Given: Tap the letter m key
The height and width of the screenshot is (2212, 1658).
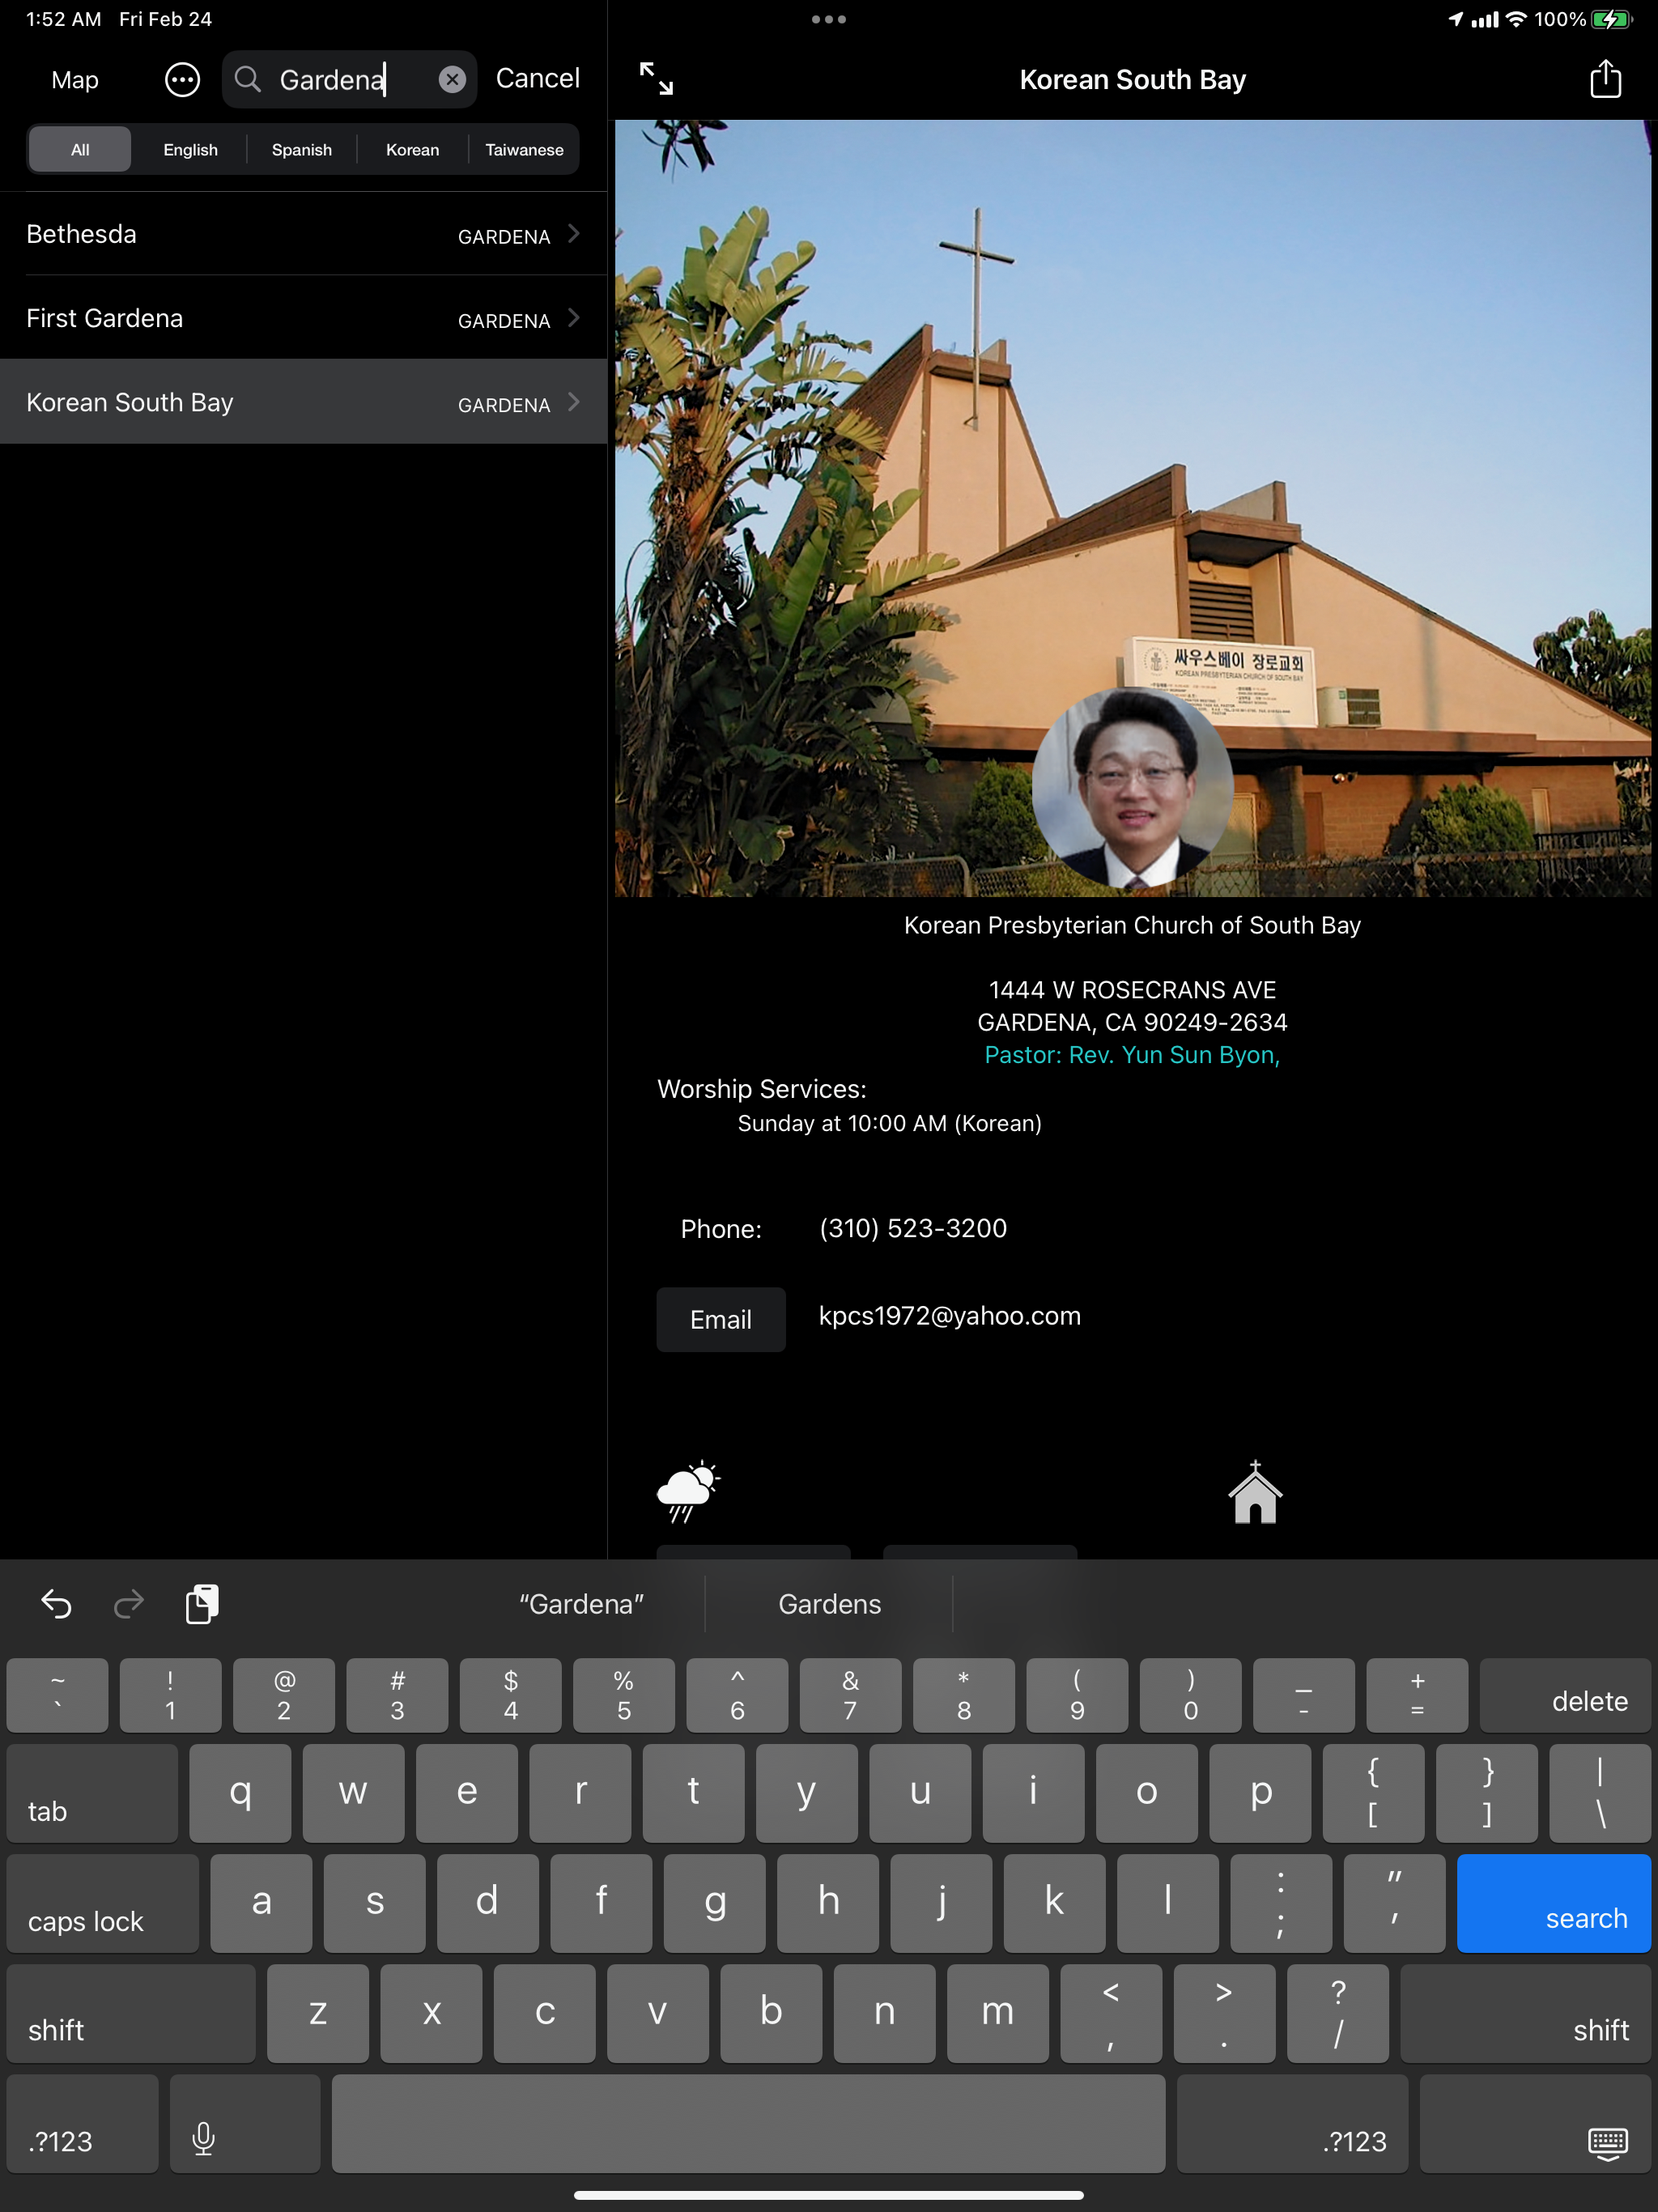Looking at the screenshot, I should point(997,2013).
